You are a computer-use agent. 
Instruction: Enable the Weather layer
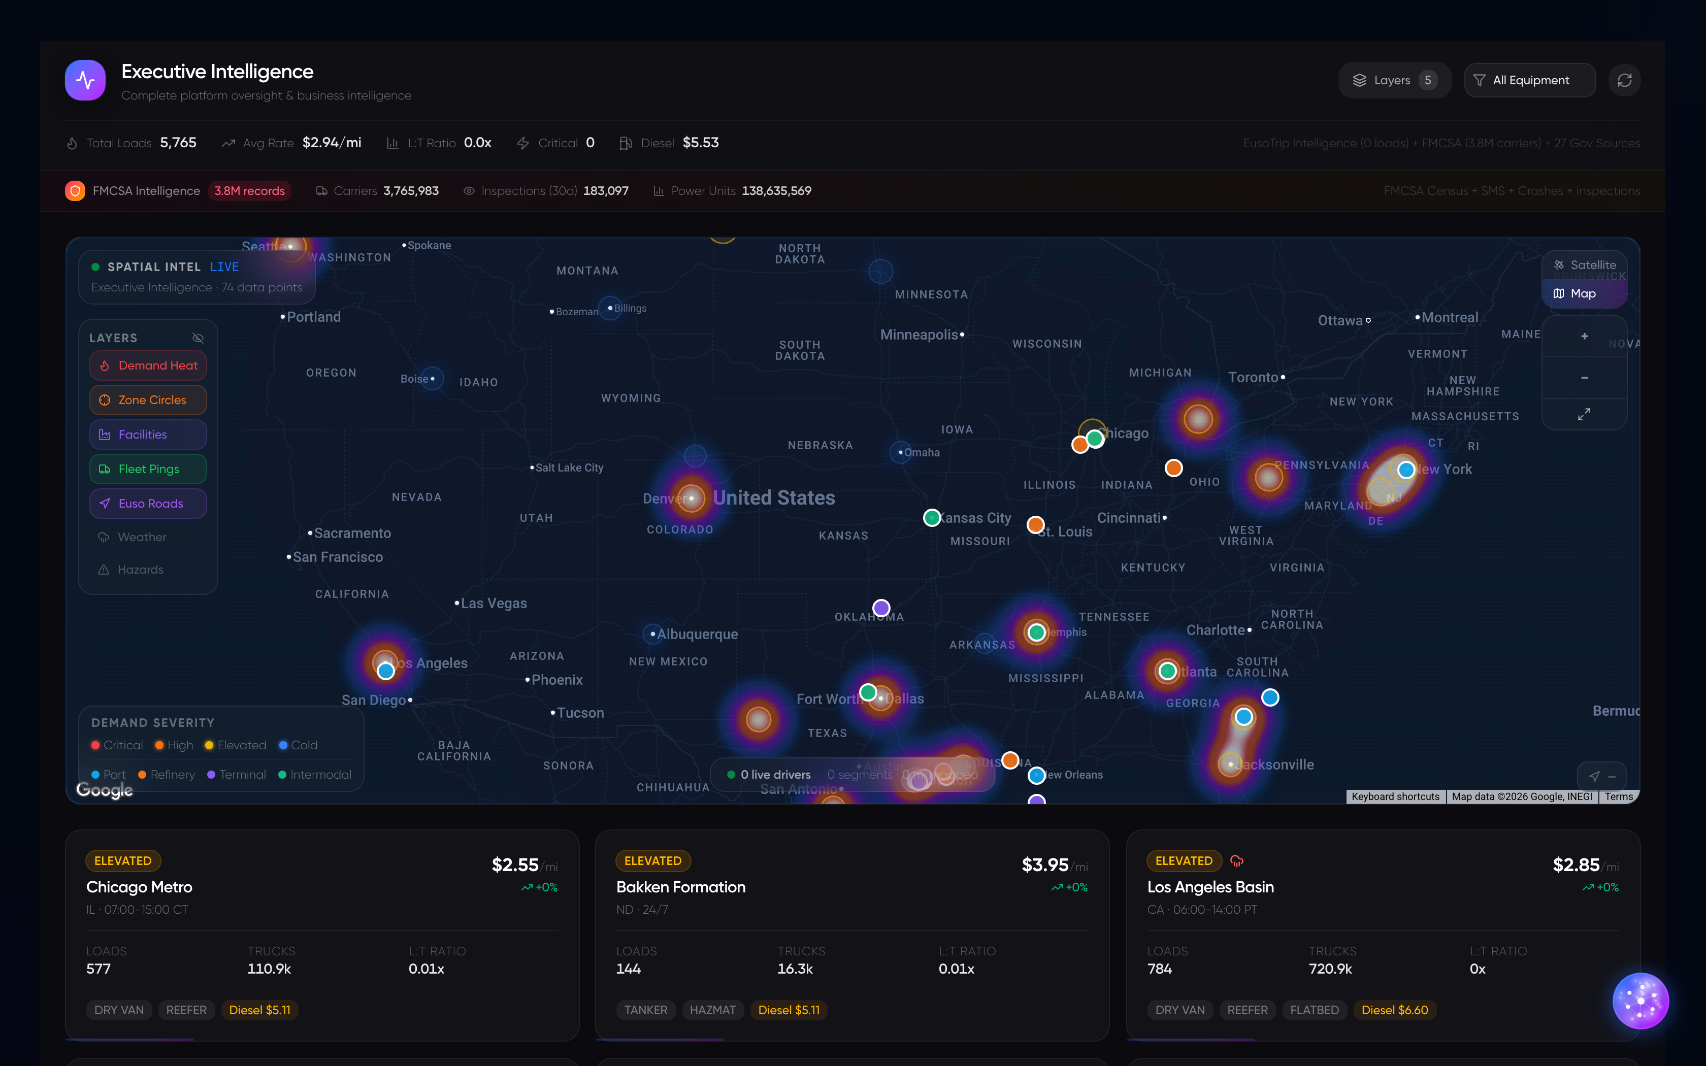coord(142,537)
